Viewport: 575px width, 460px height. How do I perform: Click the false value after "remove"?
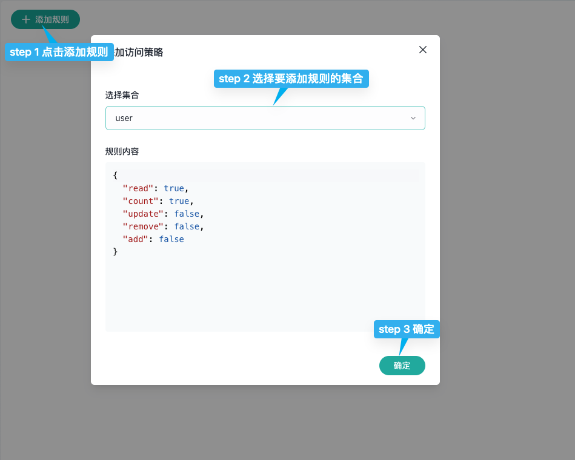pos(187,226)
